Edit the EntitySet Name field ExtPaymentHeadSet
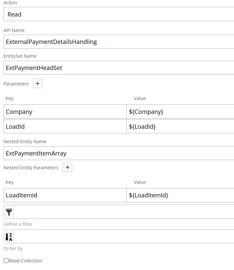The height and width of the screenshot is (270, 234). tap(119, 68)
